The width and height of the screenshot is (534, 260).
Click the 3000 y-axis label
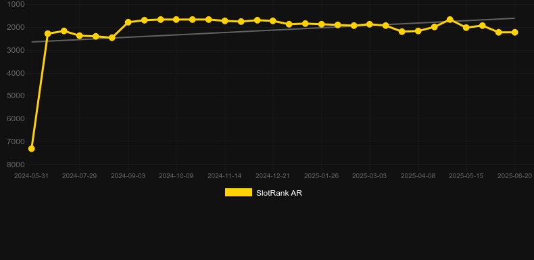click(16, 50)
